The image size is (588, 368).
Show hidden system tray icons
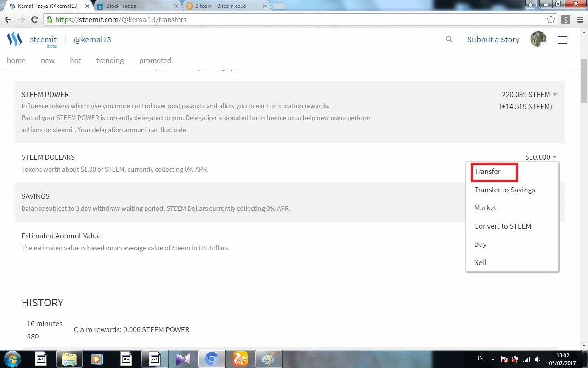click(x=493, y=359)
